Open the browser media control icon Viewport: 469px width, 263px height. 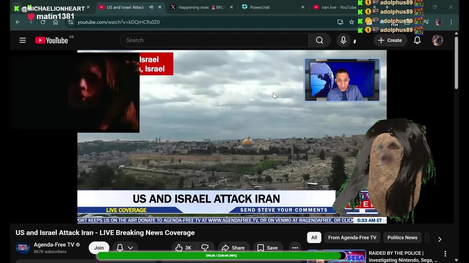tap(426, 22)
